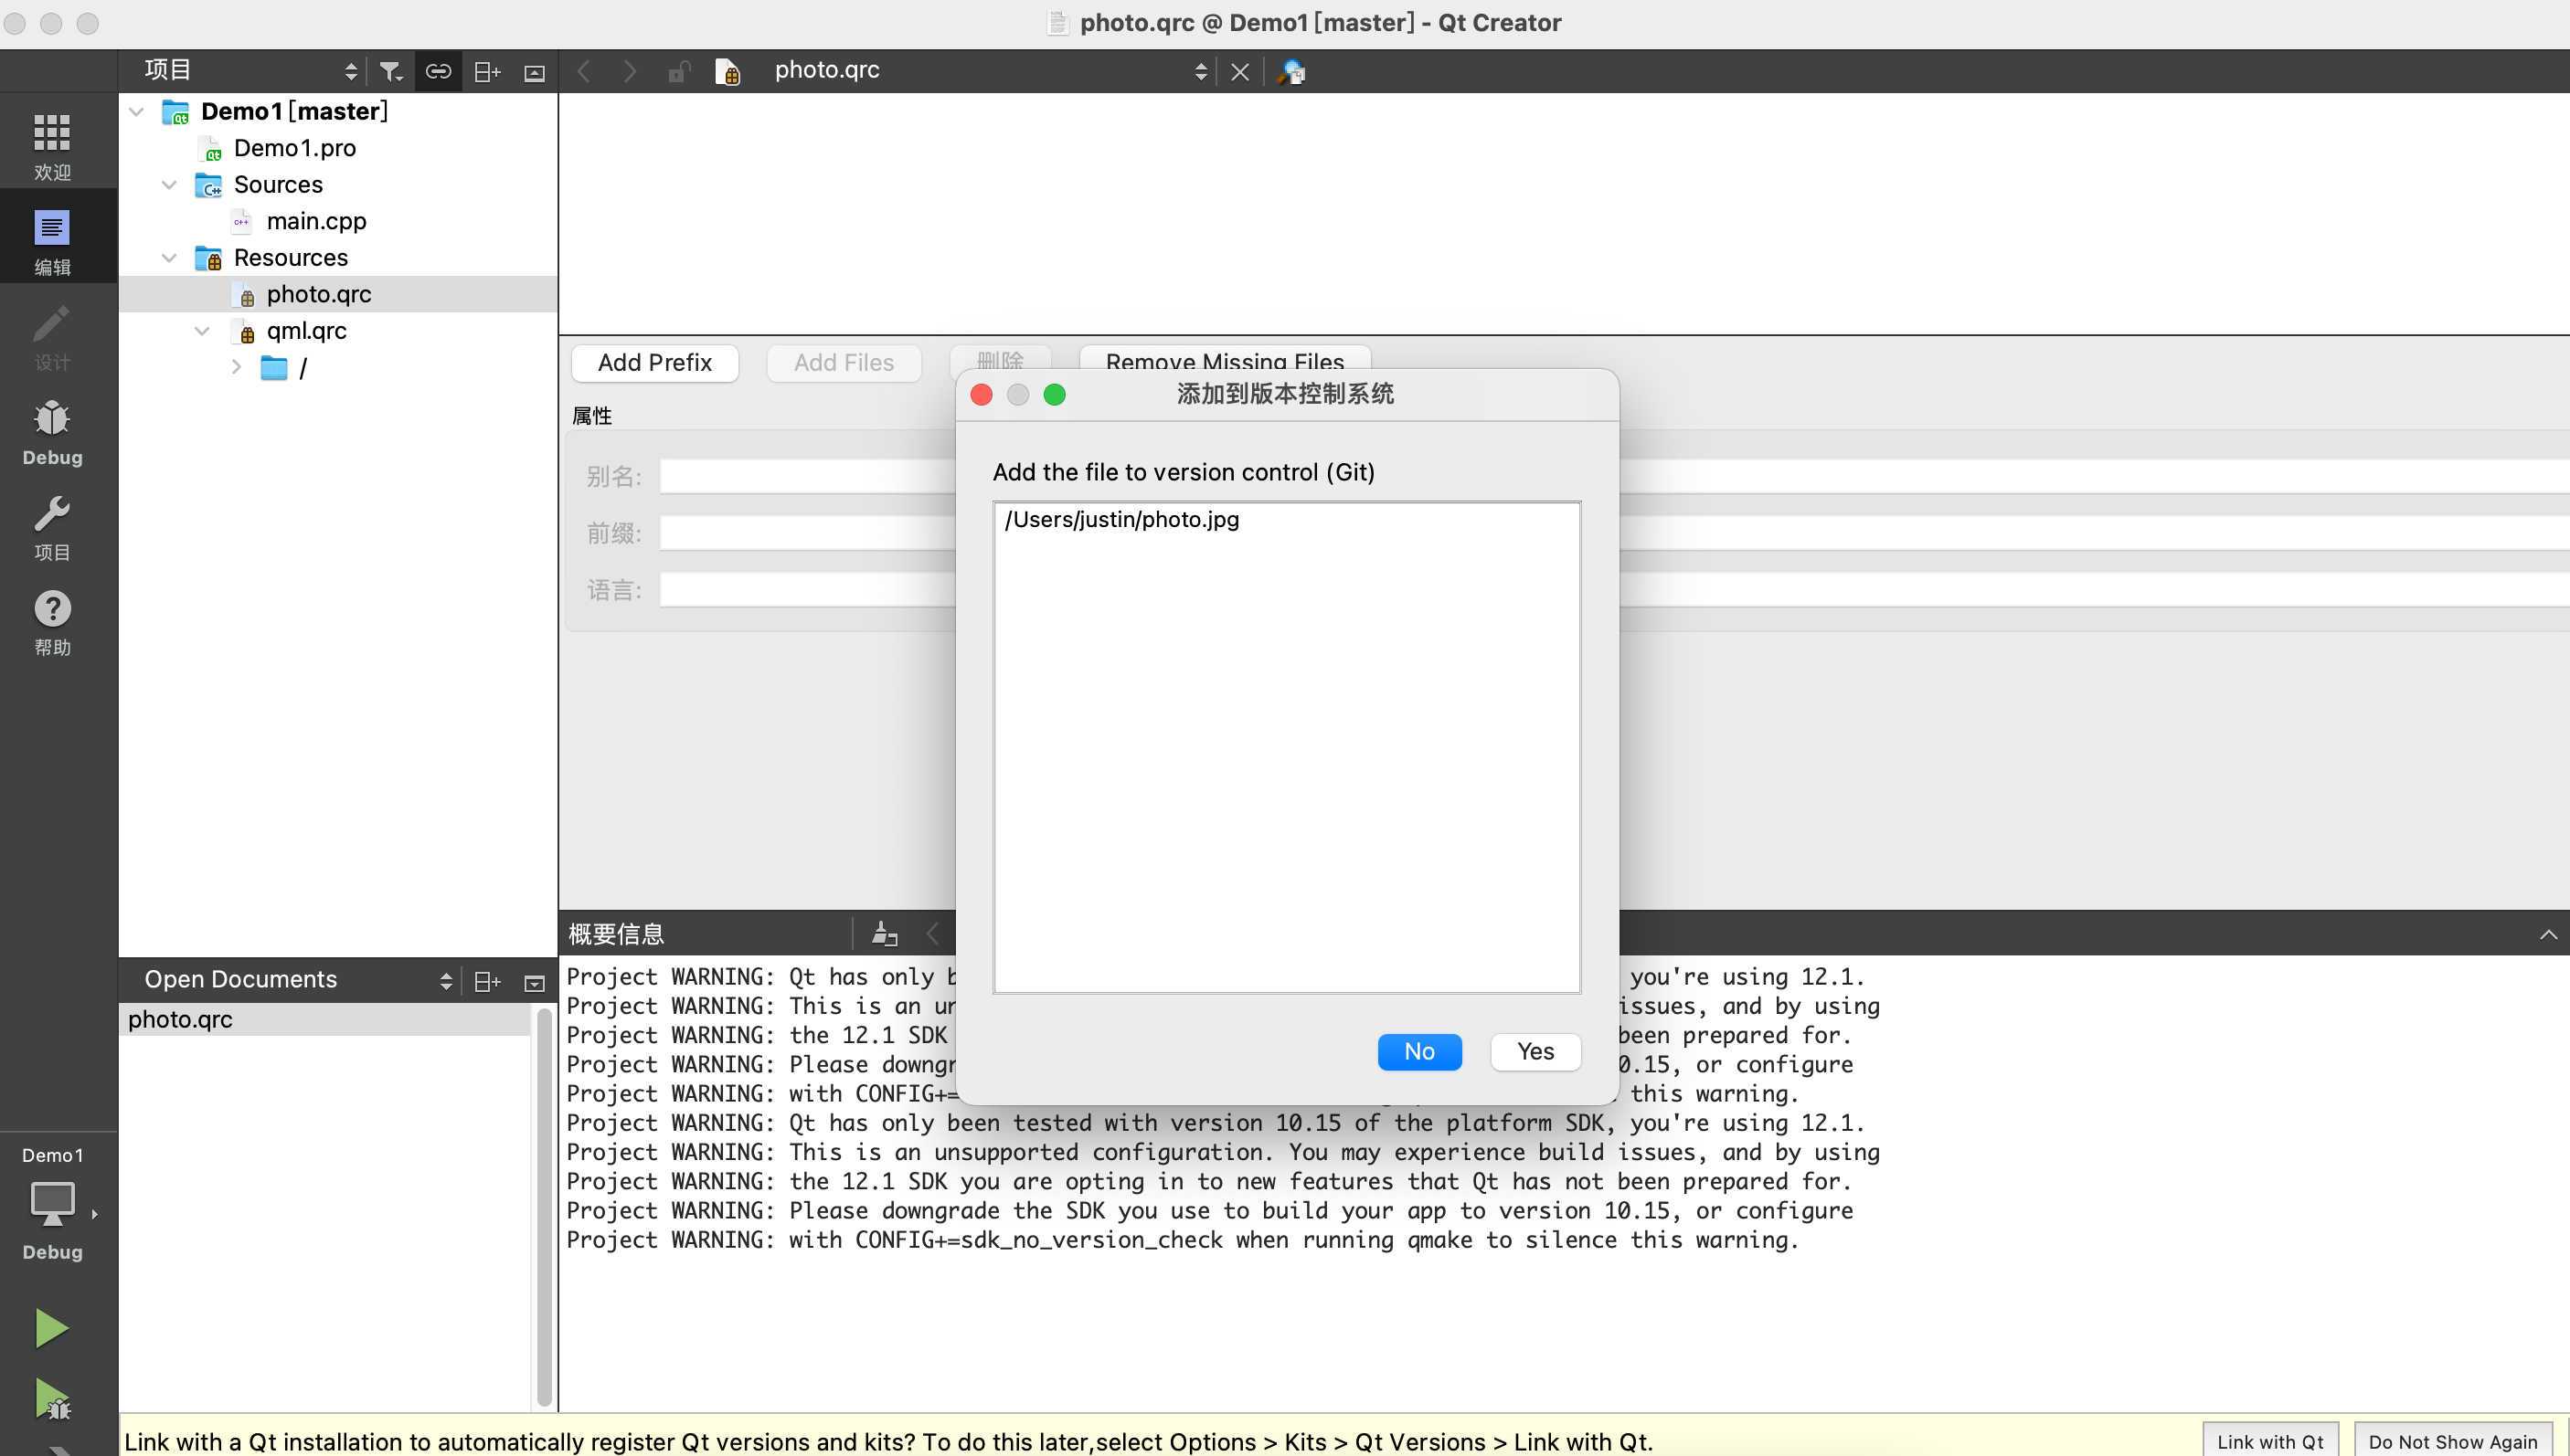Image resolution: width=2570 pixels, height=1456 pixels.
Task: Toggle synchronize with editor link icon
Action: pyautogui.click(x=438, y=71)
